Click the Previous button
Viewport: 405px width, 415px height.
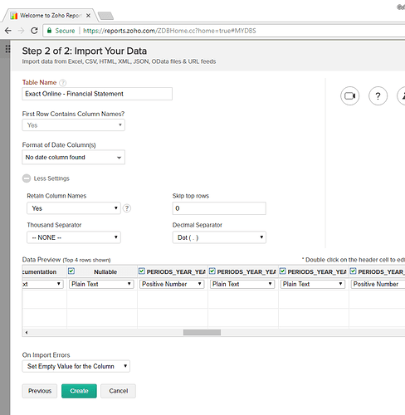40,391
